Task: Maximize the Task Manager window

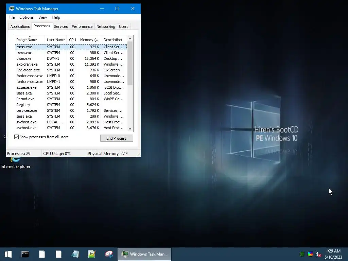Action: point(117,8)
